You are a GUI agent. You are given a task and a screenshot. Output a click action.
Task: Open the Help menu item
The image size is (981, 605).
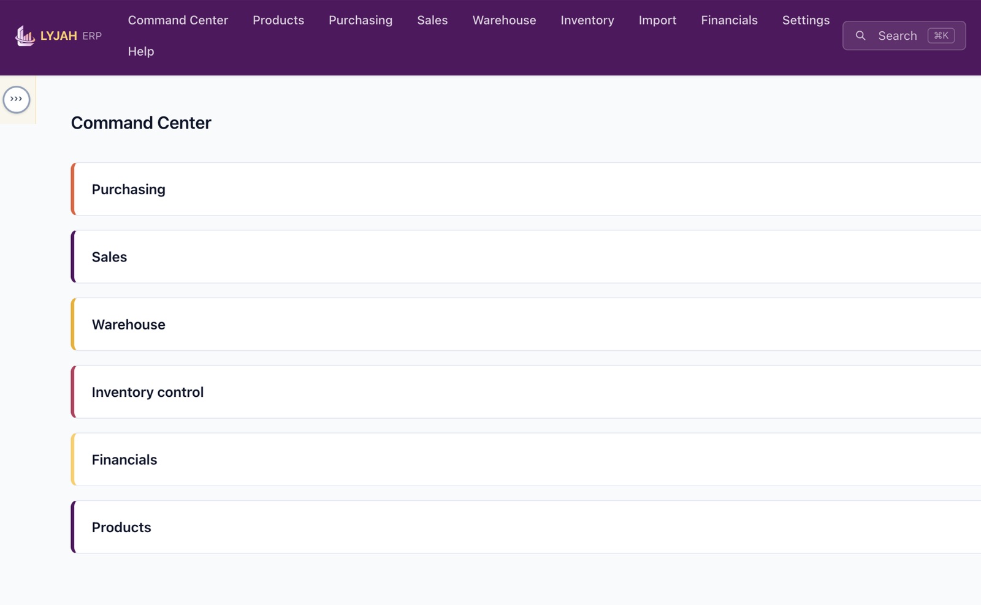click(x=141, y=51)
